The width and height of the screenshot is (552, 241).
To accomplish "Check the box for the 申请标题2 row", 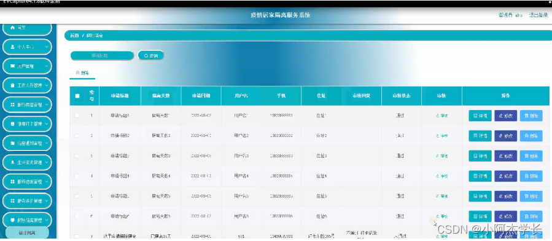I will [x=77, y=136].
